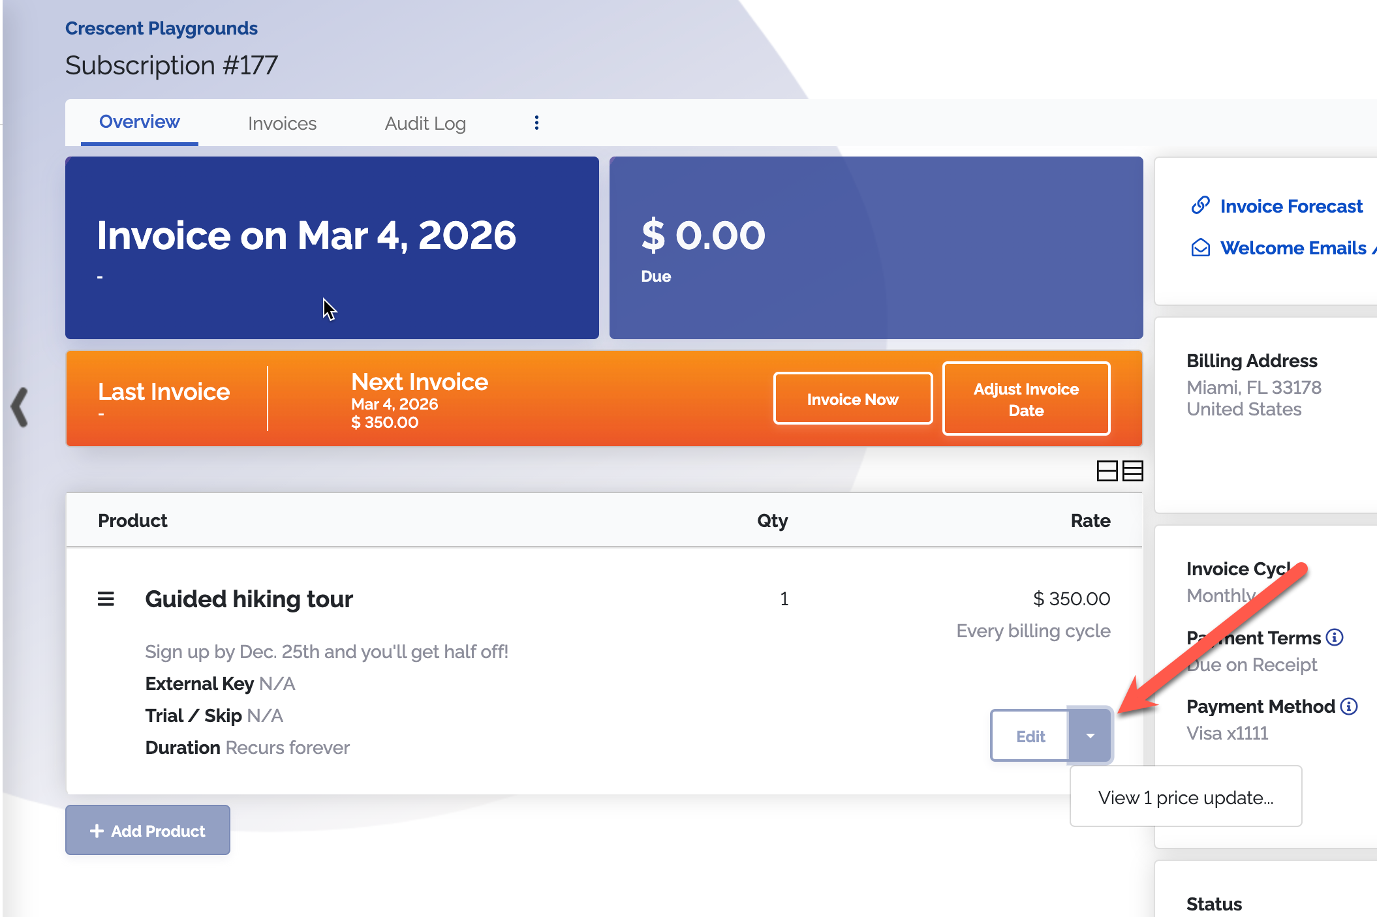1377x917 pixels.
Task: Click the Invoice Forecast link icon
Action: (1200, 205)
